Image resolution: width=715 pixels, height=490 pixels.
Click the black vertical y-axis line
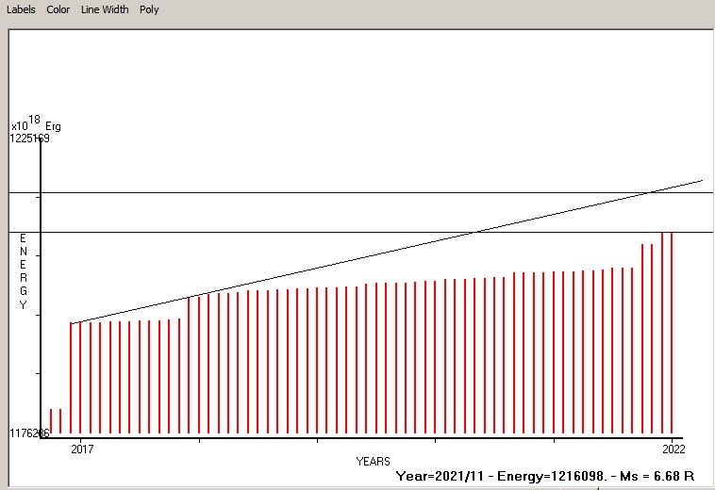point(41,283)
